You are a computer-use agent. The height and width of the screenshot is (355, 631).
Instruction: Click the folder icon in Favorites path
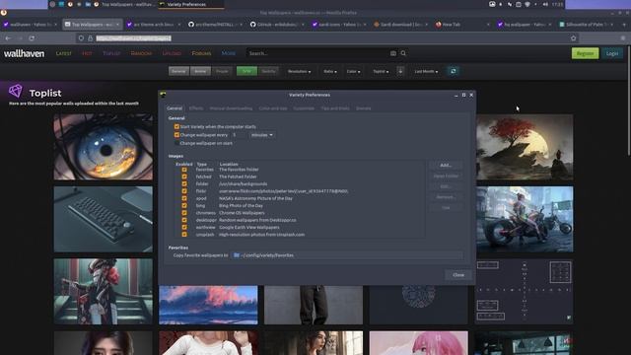(237, 255)
